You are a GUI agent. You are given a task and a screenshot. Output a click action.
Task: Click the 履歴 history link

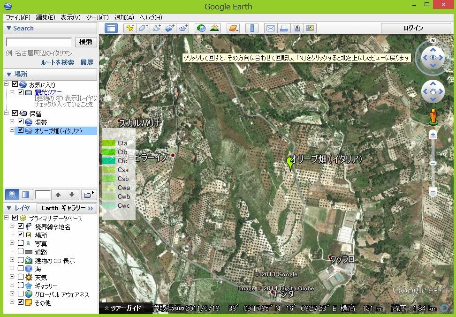coord(87,62)
